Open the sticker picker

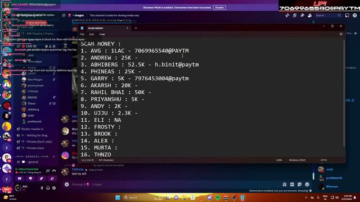point(300,185)
